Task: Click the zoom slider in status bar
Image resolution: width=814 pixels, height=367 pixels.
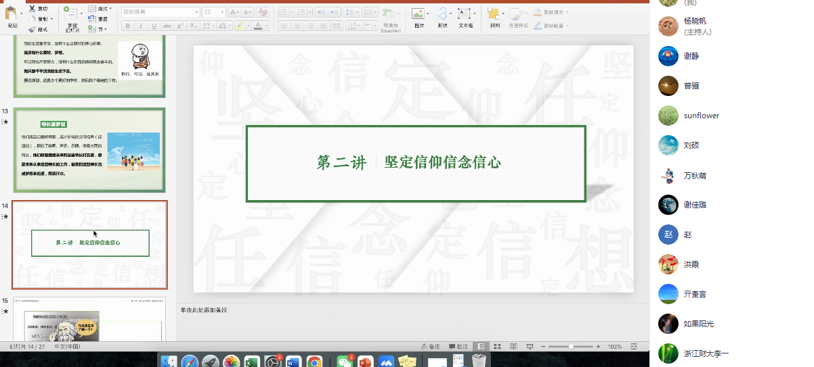Action: pos(571,346)
